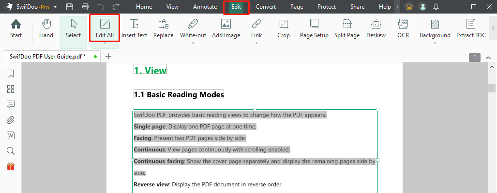
Task: Undo the last action
Action: [101, 7]
